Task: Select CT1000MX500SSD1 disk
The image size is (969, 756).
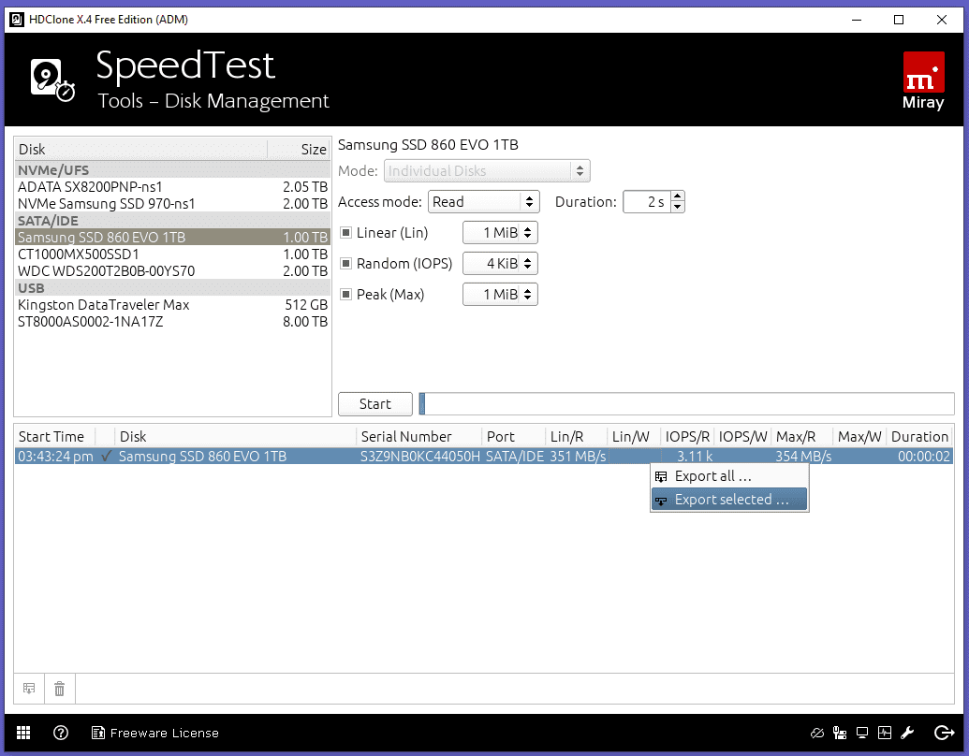Action: (x=172, y=254)
